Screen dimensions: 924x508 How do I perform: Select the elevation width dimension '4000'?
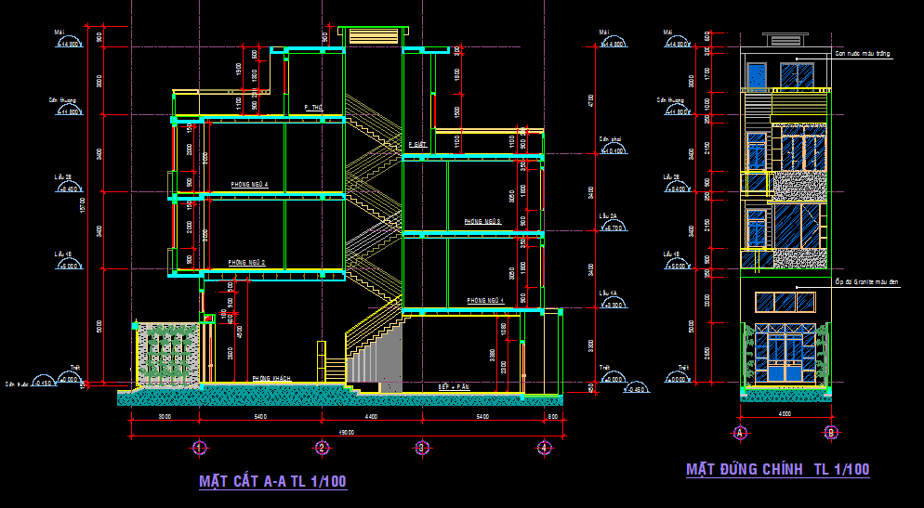785,414
